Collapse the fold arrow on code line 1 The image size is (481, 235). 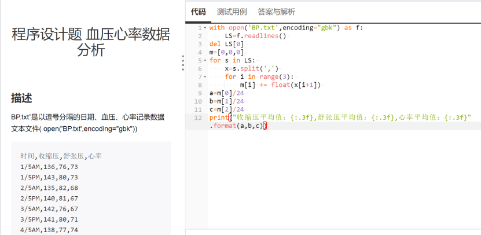click(x=205, y=28)
